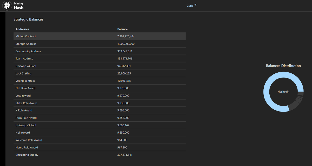
Task: Click balance value 7,999,225,484
Action: (126, 36)
